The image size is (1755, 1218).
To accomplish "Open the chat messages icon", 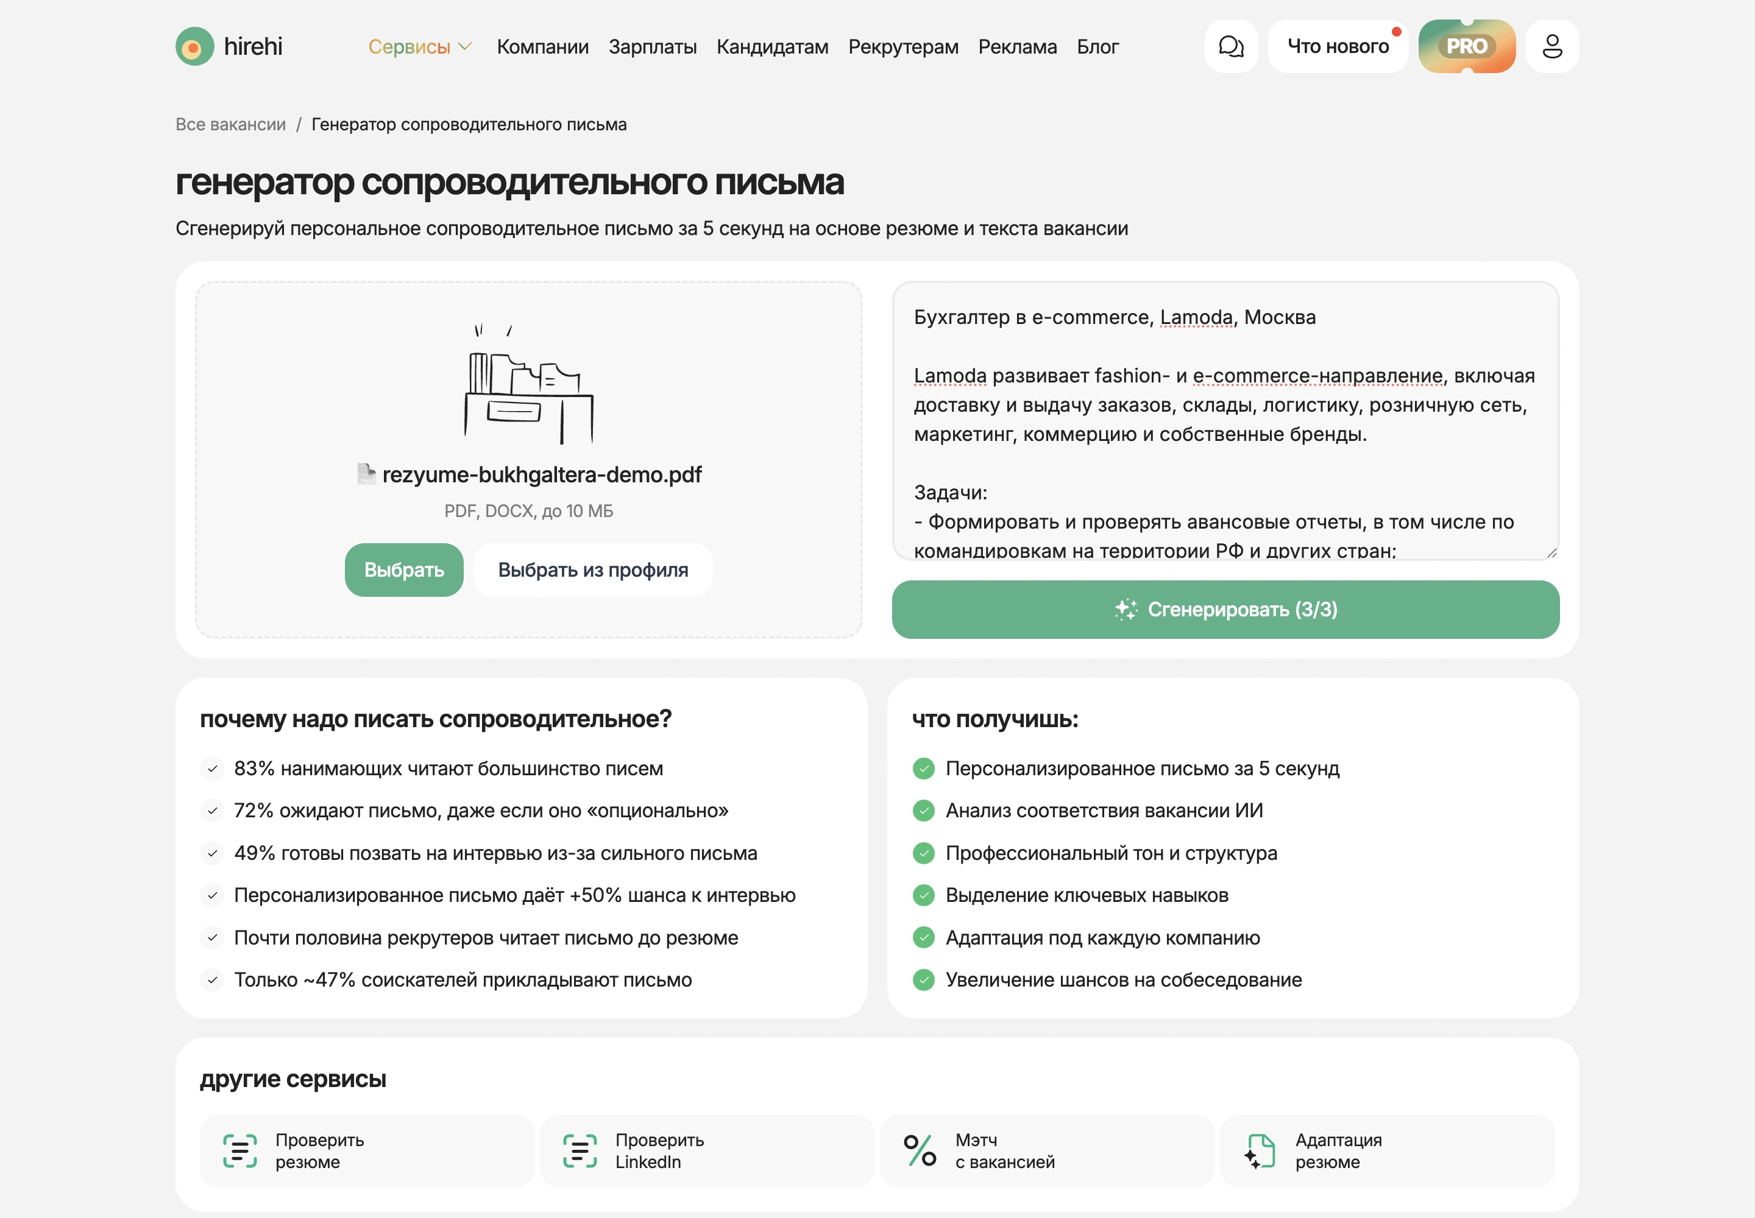I will click(x=1231, y=46).
